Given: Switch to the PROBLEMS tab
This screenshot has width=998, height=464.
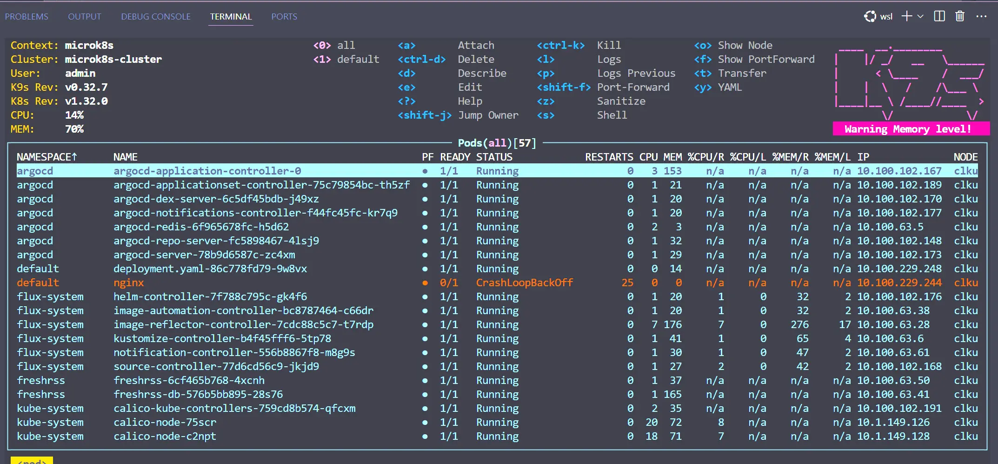Looking at the screenshot, I should [x=27, y=16].
